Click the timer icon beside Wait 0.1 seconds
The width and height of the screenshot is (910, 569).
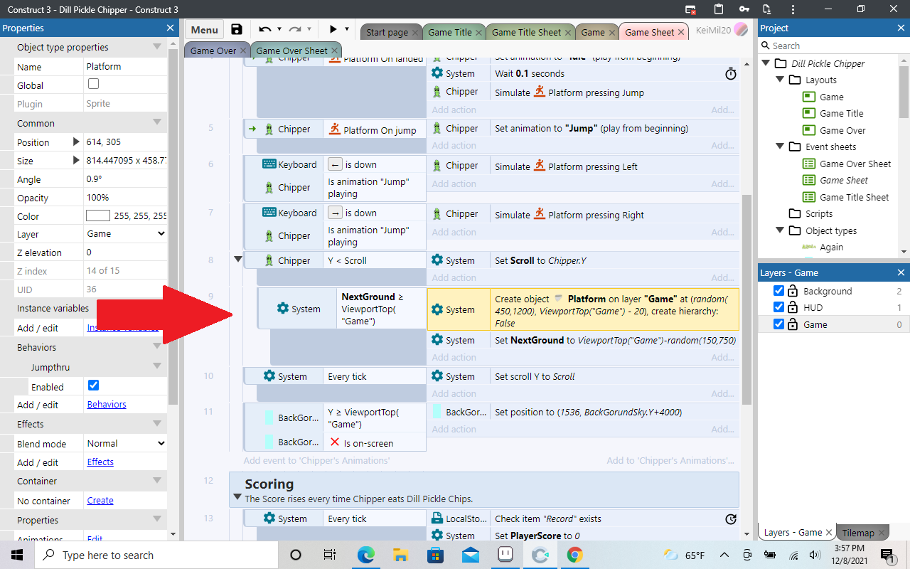tap(730, 73)
